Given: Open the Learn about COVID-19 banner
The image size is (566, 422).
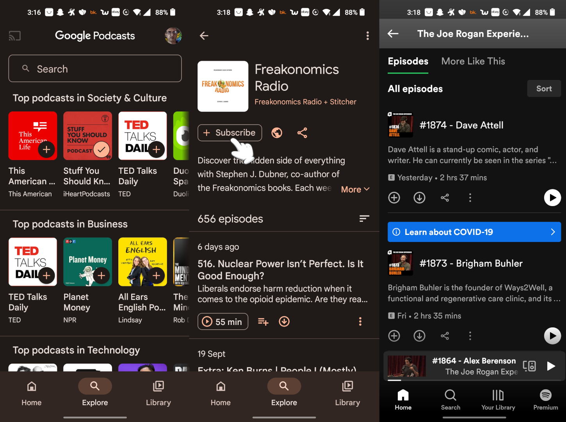Looking at the screenshot, I should (x=474, y=232).
